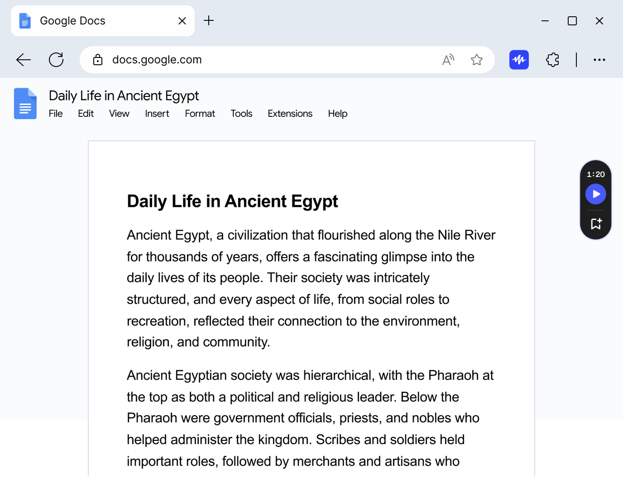Image resolution: width=623 pixels, height=478 pixels.
Task: Click the browser extensions puzzle icon
Action: point(552,59)
